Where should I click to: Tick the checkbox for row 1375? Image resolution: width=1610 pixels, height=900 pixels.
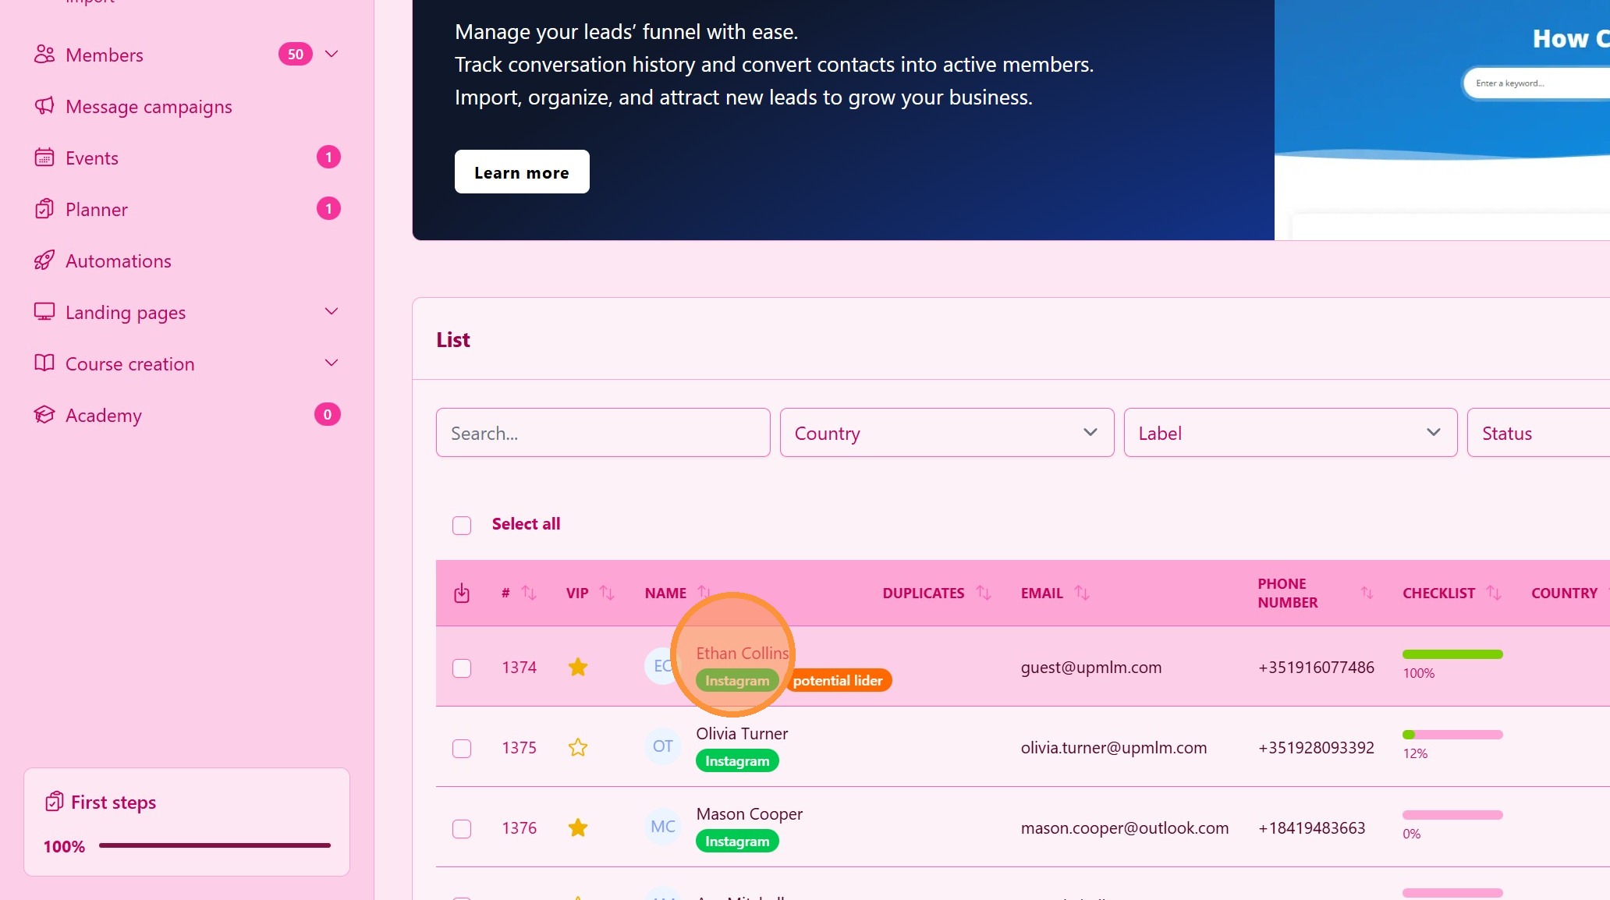click(462, 748)
